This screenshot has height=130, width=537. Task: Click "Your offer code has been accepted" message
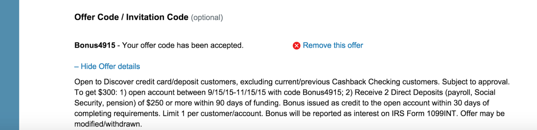183,45
